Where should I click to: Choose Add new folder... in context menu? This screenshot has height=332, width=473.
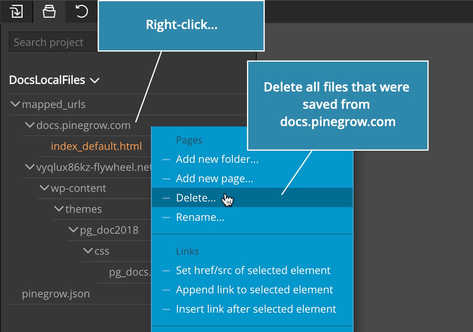(x=252, y=159)
